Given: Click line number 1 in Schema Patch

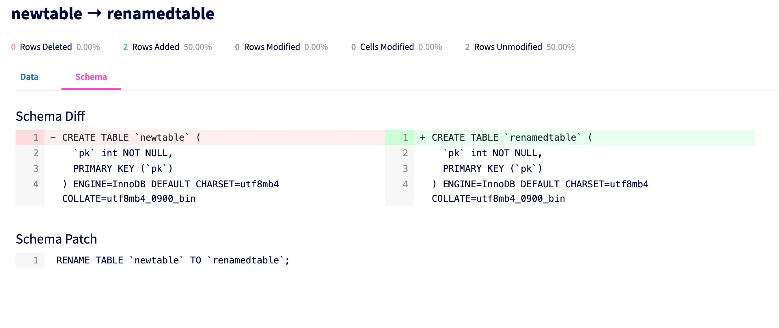Looking at the screenshot, I should [36, 260].
